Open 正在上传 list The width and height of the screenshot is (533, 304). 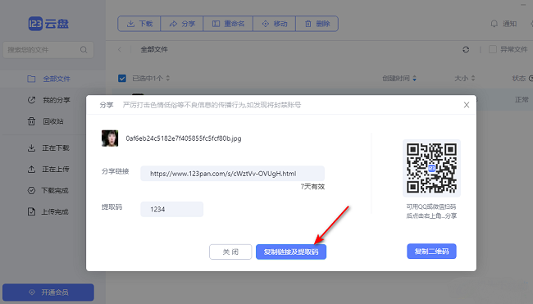pyautogui.click(x=48, y=169)
